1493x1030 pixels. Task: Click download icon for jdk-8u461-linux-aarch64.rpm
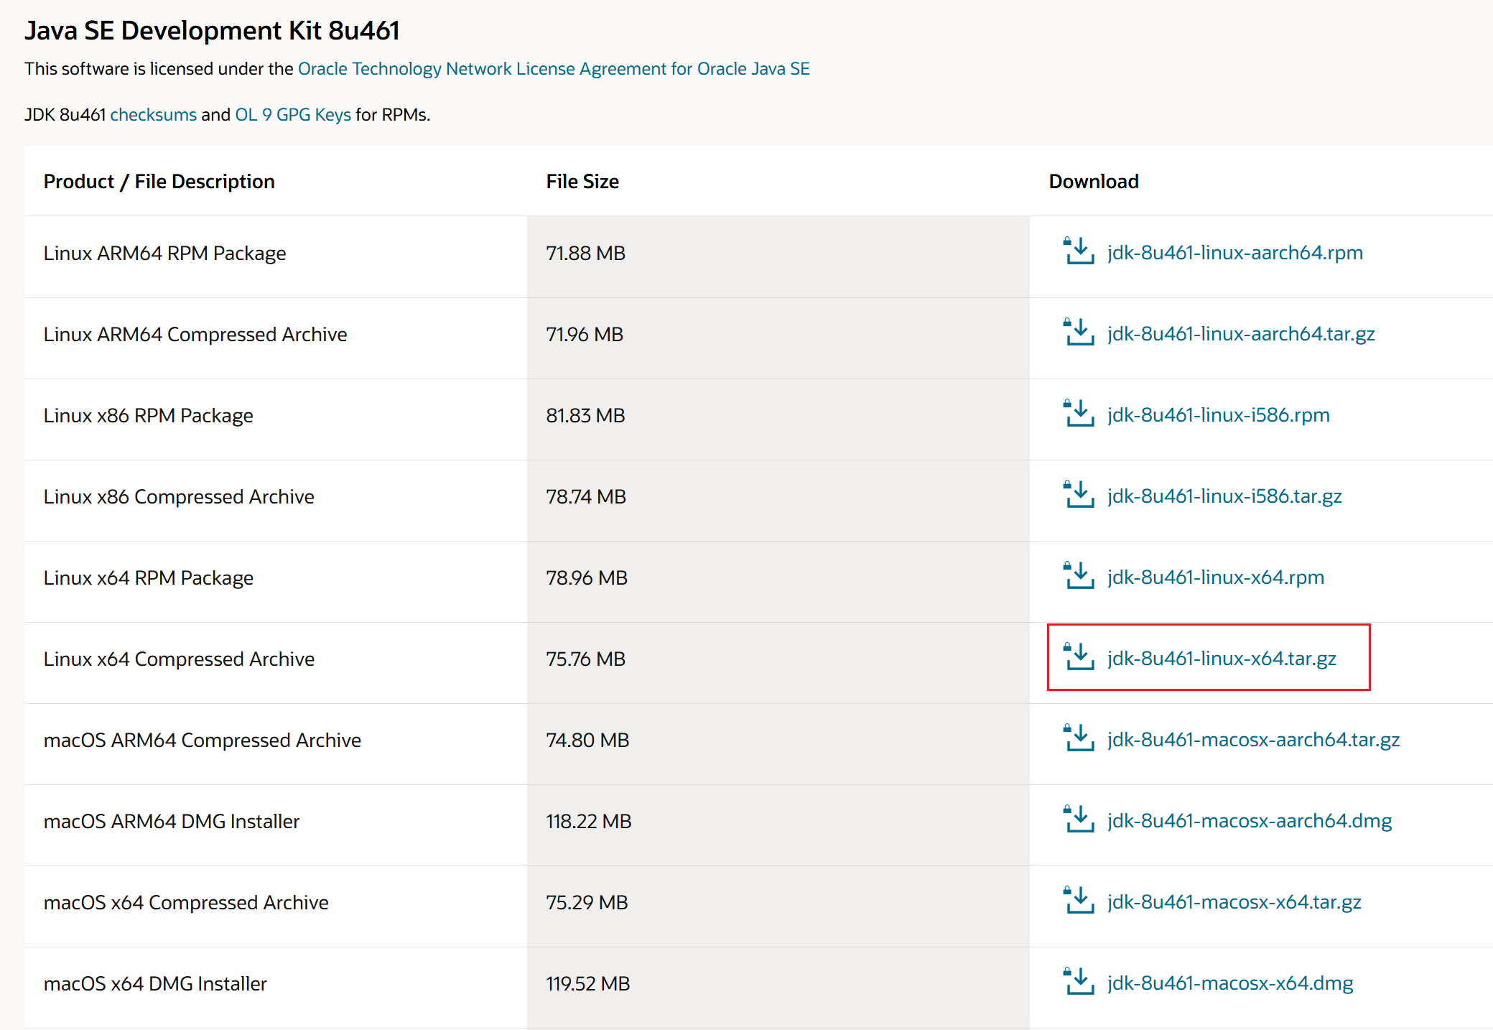1078,252
